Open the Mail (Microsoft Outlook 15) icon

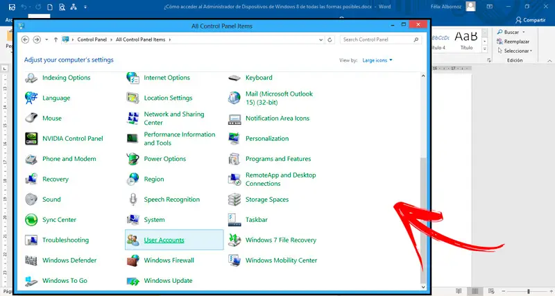[234, 98]
